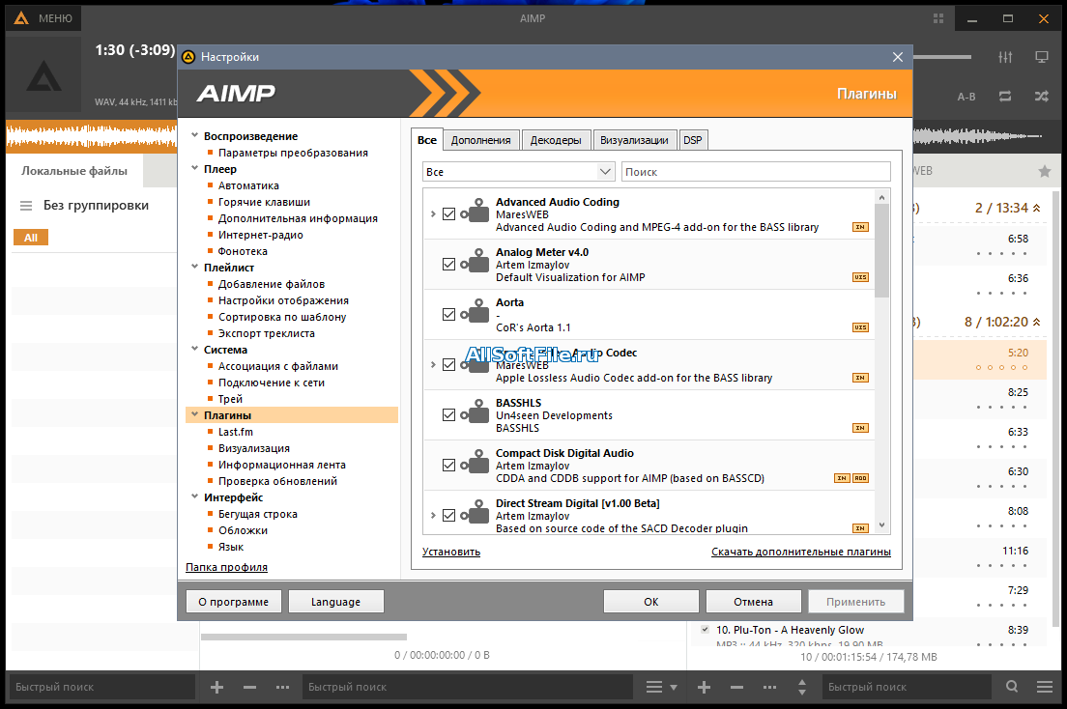The height and width of the screenshot is (709, 1067).
Task: Focus the Поиск plugin search field
Action: pyautogui.click(x=756, y=172)
